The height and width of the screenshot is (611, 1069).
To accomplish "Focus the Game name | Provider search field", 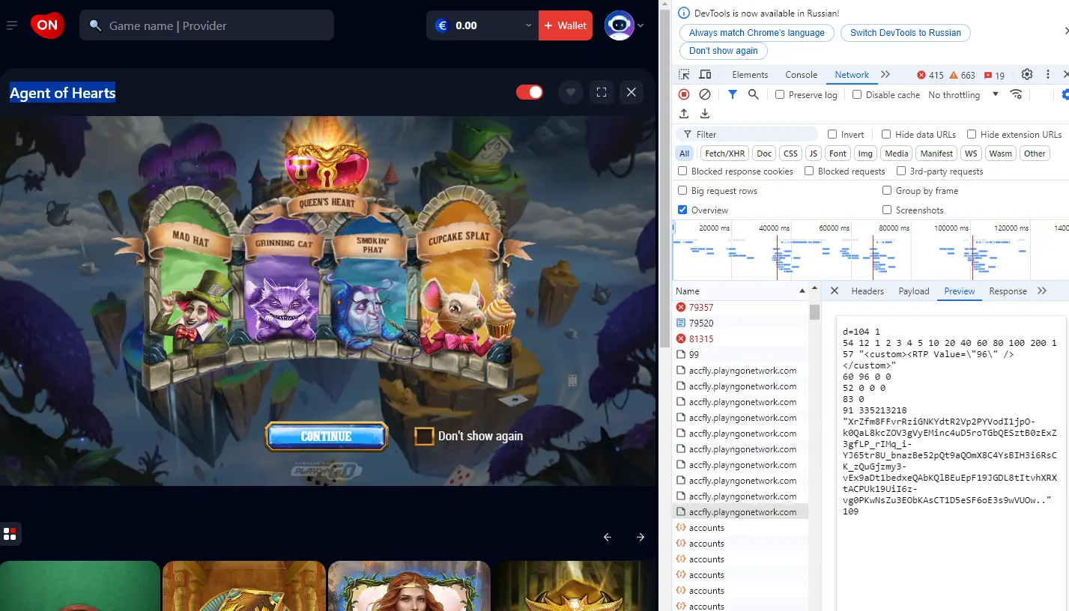I will pyautogui.click(x=207, y=25).
